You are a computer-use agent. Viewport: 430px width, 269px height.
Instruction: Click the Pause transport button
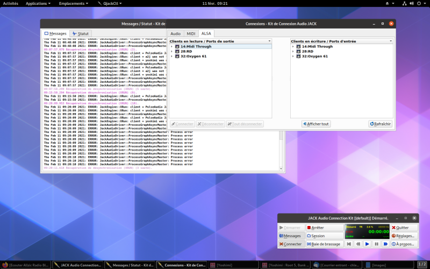point(376,244)
